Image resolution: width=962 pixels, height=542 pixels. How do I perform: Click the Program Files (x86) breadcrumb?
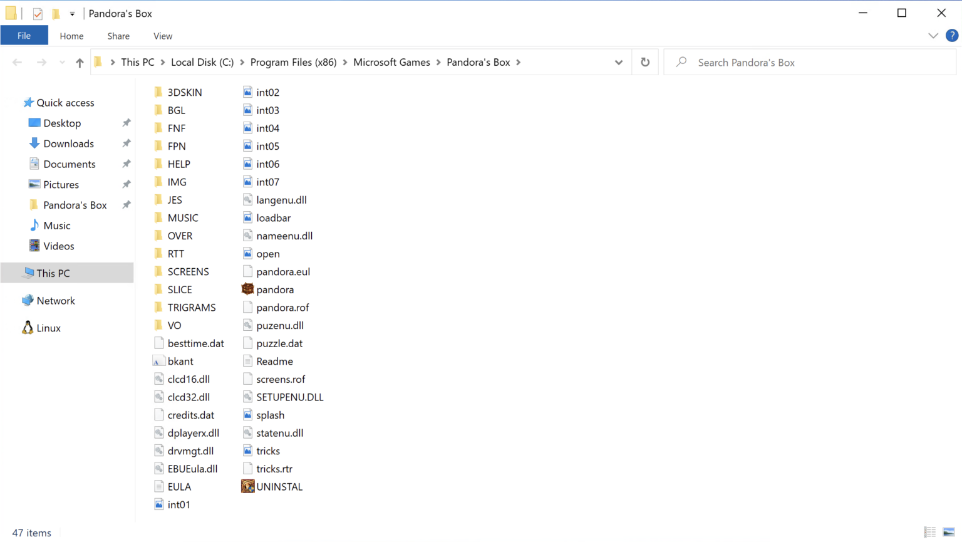coord(293,63)
